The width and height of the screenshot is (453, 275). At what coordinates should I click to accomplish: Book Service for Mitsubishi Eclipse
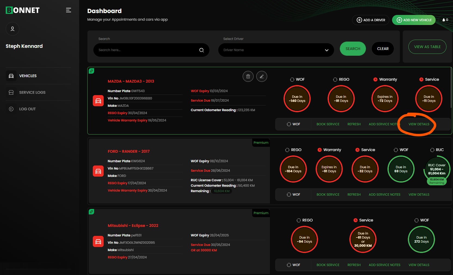328,265
